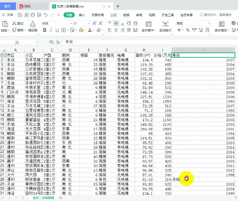Click the Justify alignment icon

[129, 30]
